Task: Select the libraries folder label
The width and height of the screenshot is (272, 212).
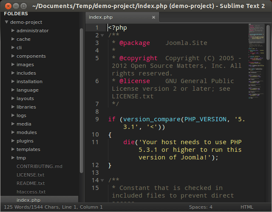Action: coord(26,107)
